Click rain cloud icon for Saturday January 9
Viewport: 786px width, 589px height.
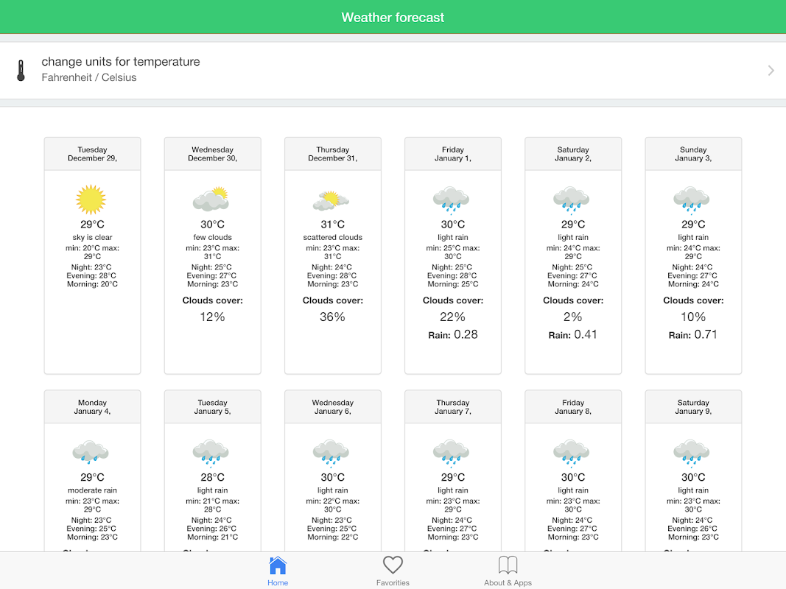(692, 452)
